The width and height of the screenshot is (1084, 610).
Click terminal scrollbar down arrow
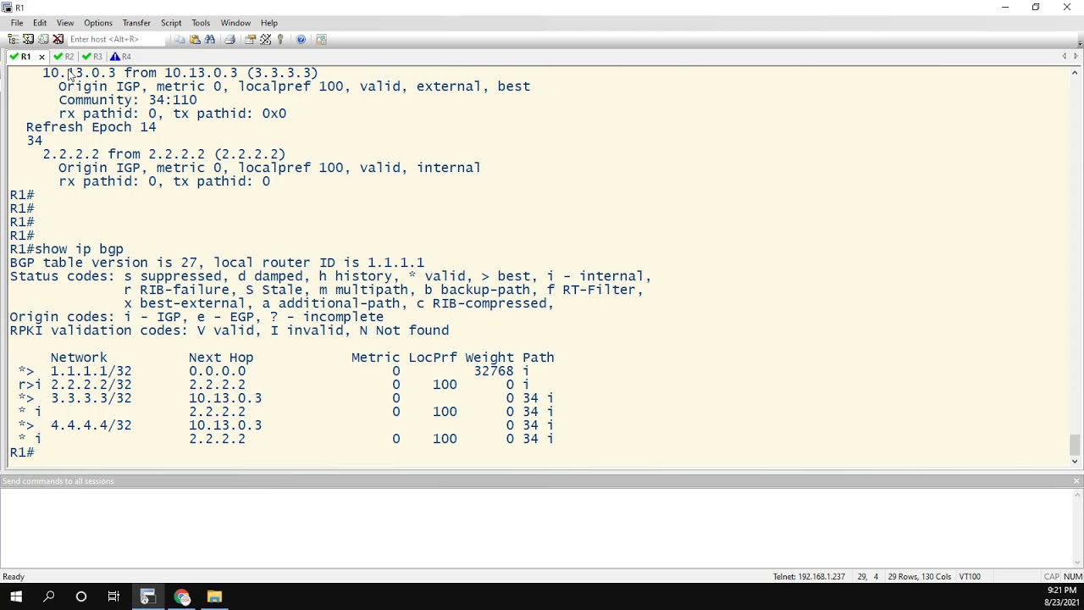(1076, 461)
